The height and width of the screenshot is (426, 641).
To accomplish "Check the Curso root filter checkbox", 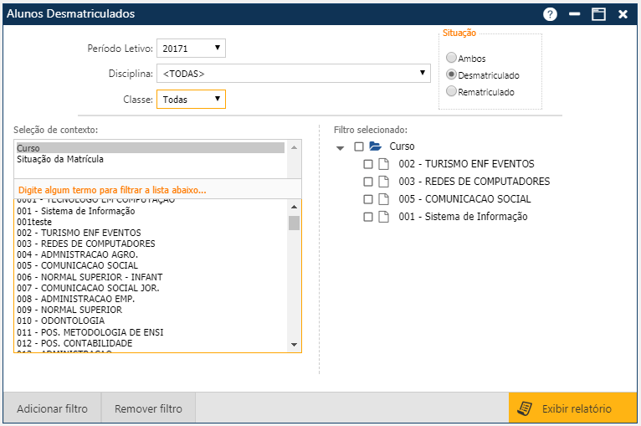I will (x=359, y=146).
